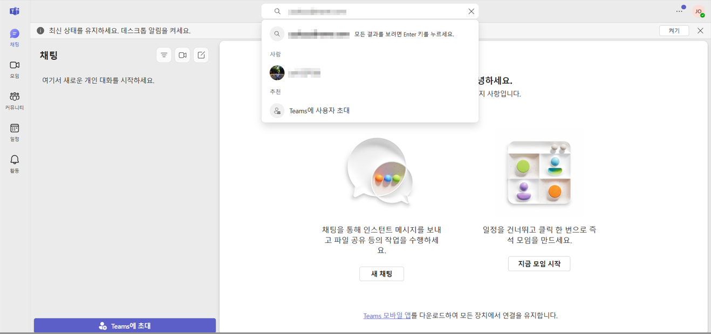The height and width of the screenshot is (334, 711).
Task: Open the Chat section in sidebar
Action: tap(15, 38)
